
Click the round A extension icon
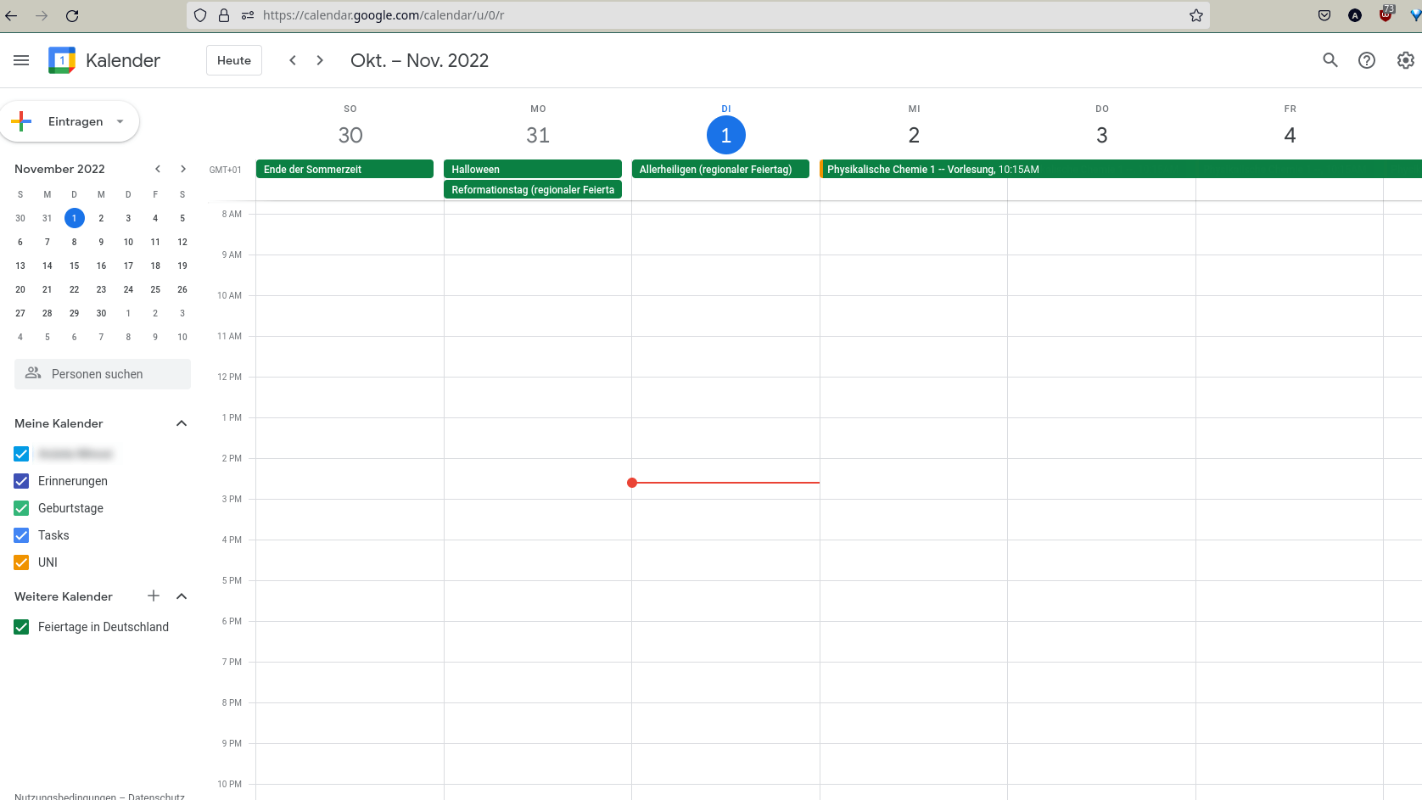pos(1355,15)
